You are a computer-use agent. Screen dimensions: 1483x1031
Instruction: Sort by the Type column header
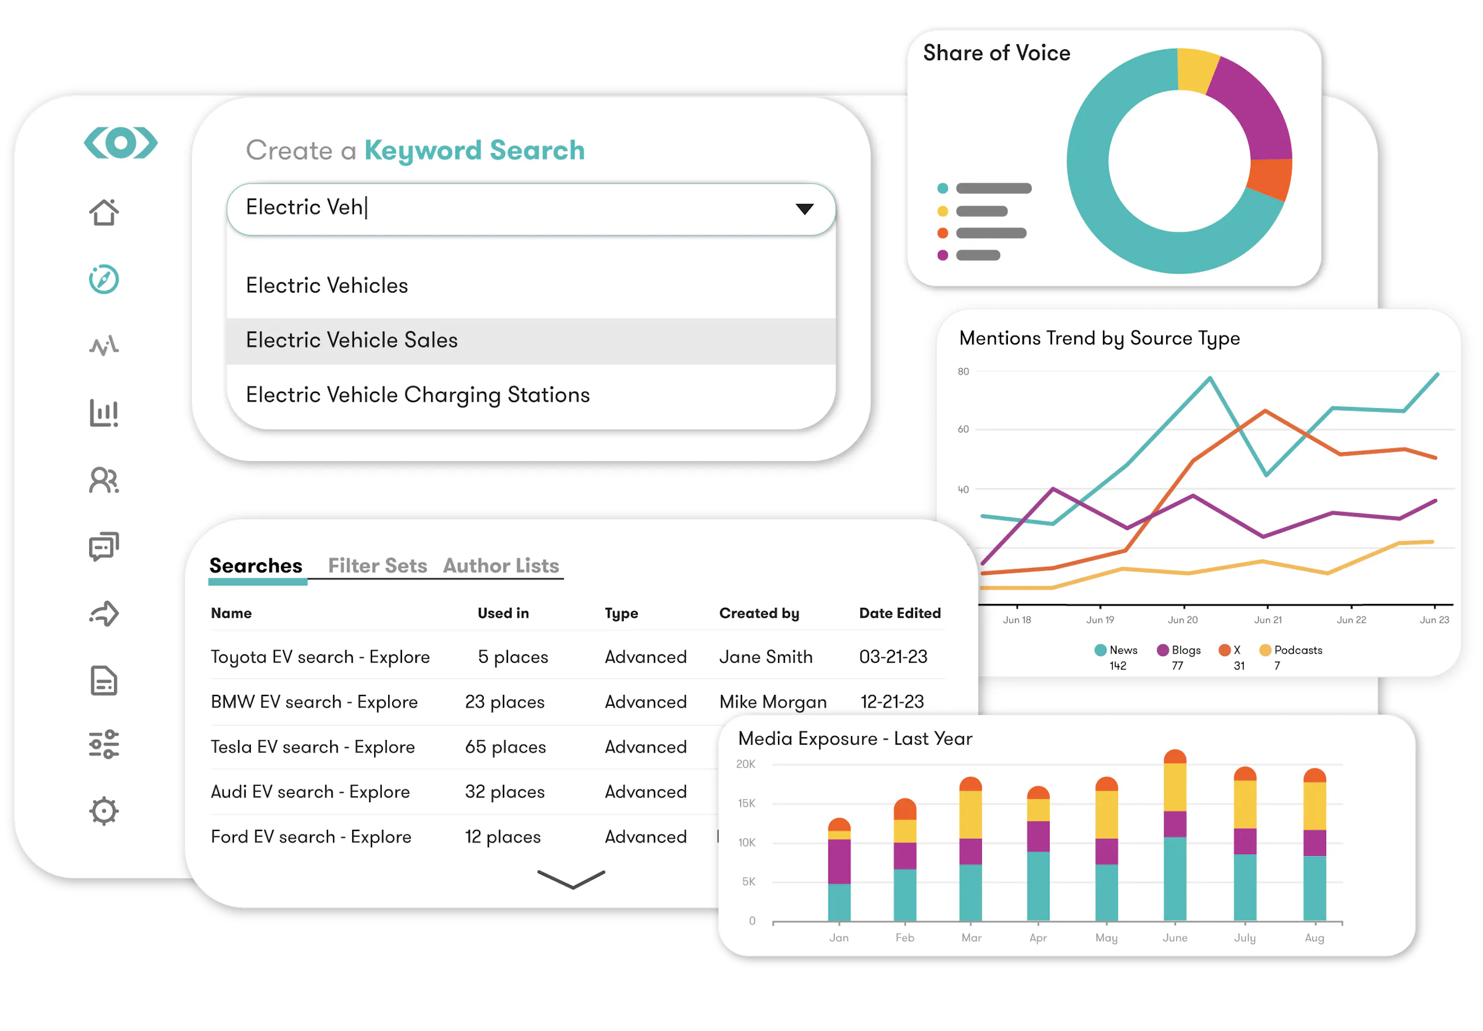pyautogui.click(x=621, y=613)
